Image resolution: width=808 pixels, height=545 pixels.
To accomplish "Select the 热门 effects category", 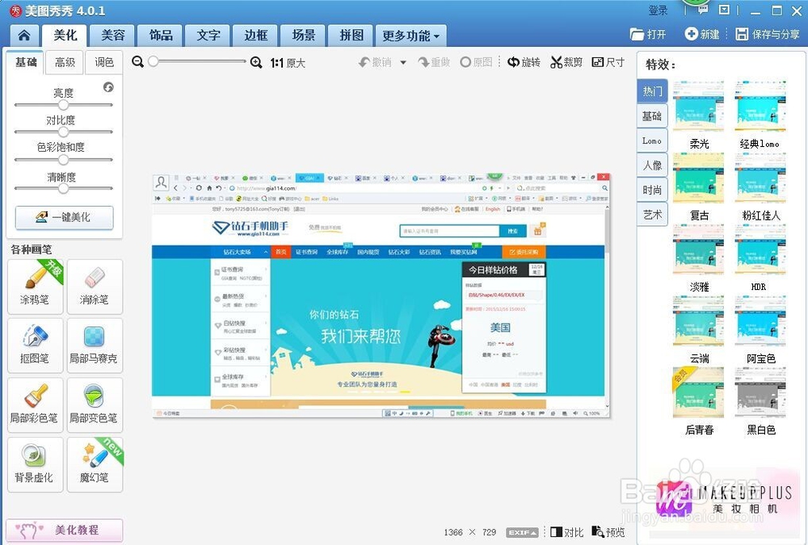I will click(x=652, y=91).
